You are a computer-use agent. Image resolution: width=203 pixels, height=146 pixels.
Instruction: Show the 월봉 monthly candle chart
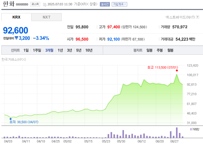click(x=170, y=50)
